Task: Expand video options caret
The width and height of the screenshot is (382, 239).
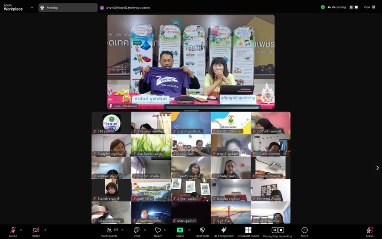Action: point(45,230)
